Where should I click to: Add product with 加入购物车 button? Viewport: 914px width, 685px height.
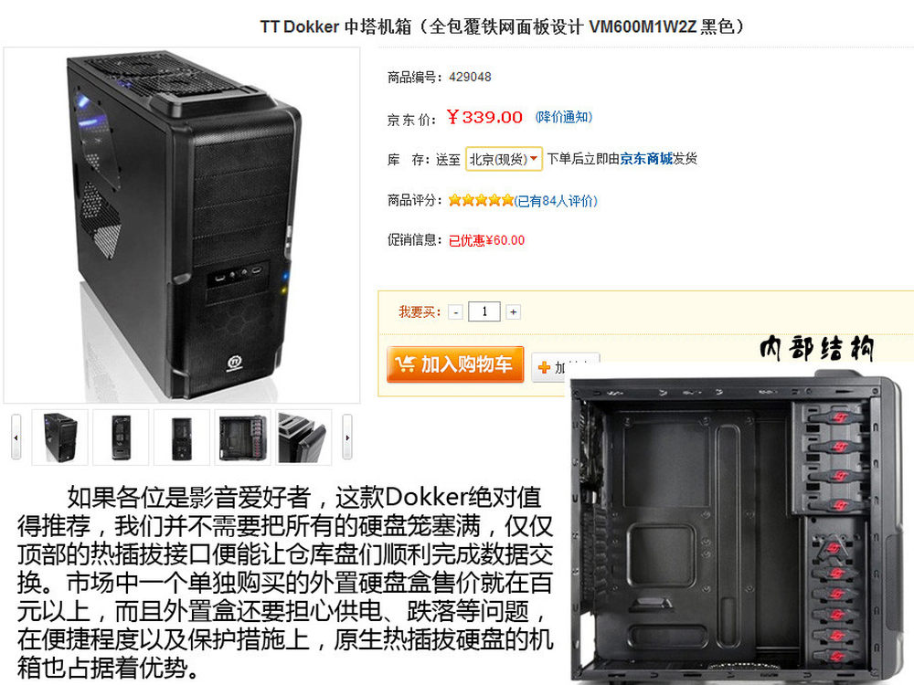pos(455,364)
